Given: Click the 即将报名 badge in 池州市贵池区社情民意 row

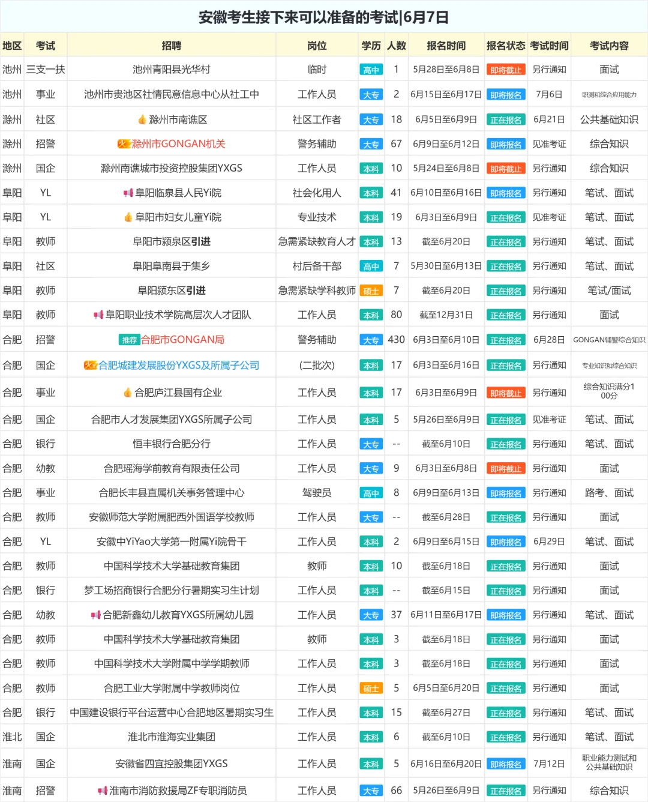Looking at the screenshot, I should pyautogui.click(x=506, y=95).
